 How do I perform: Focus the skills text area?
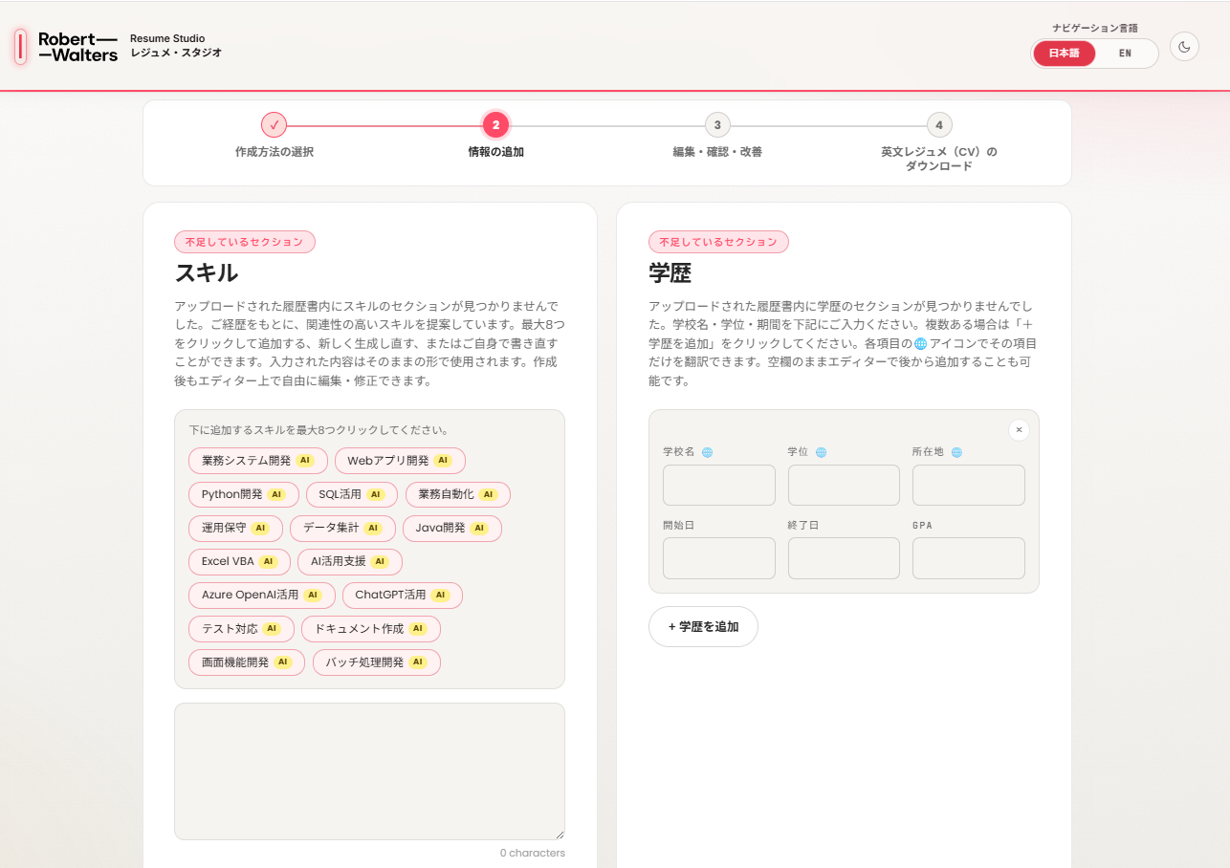pyautogui.click(x=369, y=771)
